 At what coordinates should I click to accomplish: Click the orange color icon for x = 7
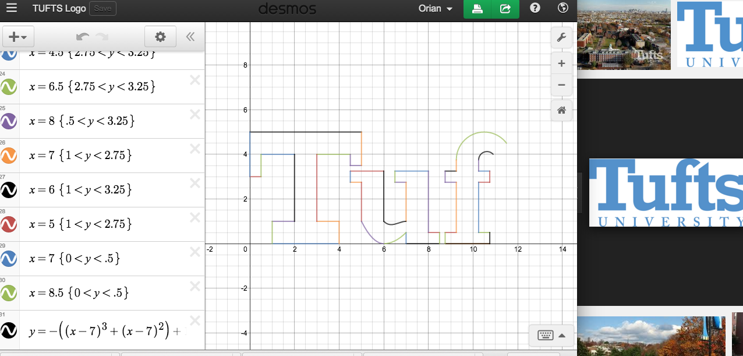point(10,155)
